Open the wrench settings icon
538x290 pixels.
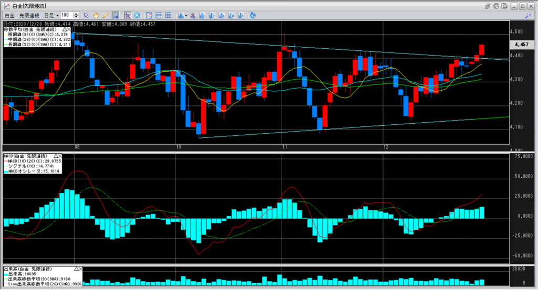(528, 15)
